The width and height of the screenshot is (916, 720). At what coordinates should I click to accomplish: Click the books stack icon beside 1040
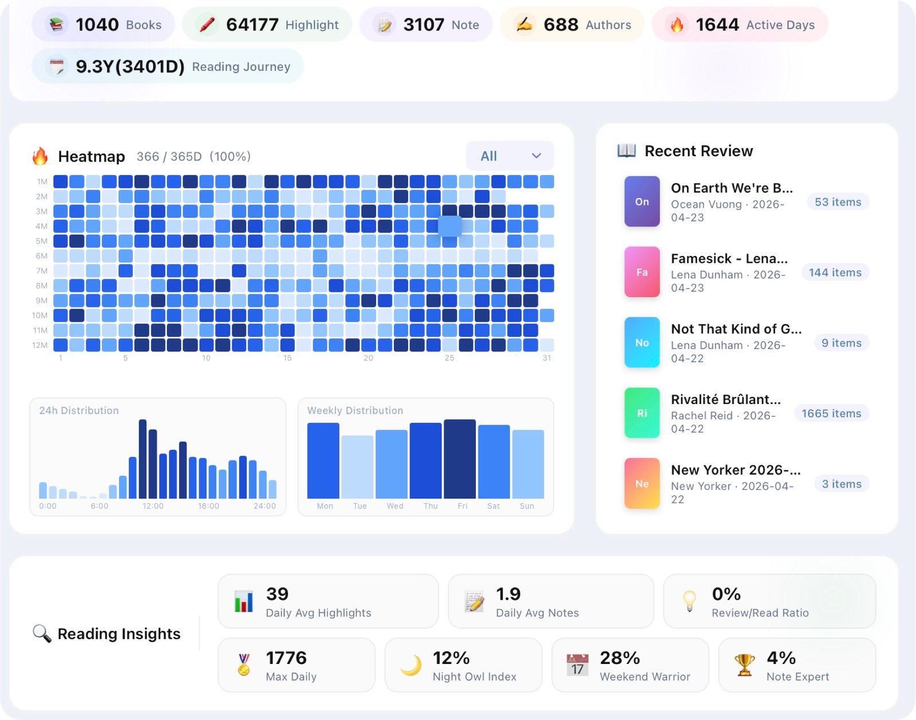click(x=56, y=25)
